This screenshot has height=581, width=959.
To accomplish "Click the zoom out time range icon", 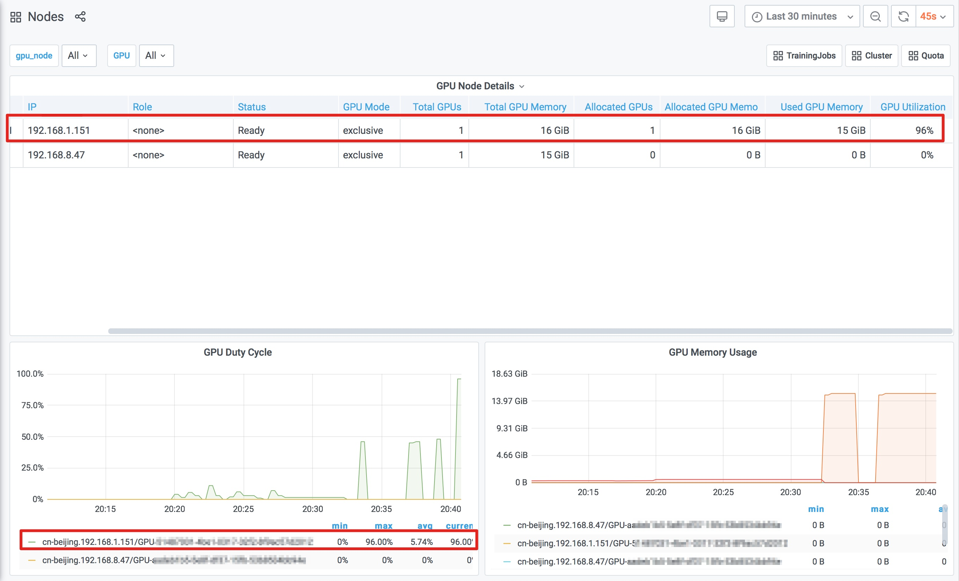I will click(875, 16).
